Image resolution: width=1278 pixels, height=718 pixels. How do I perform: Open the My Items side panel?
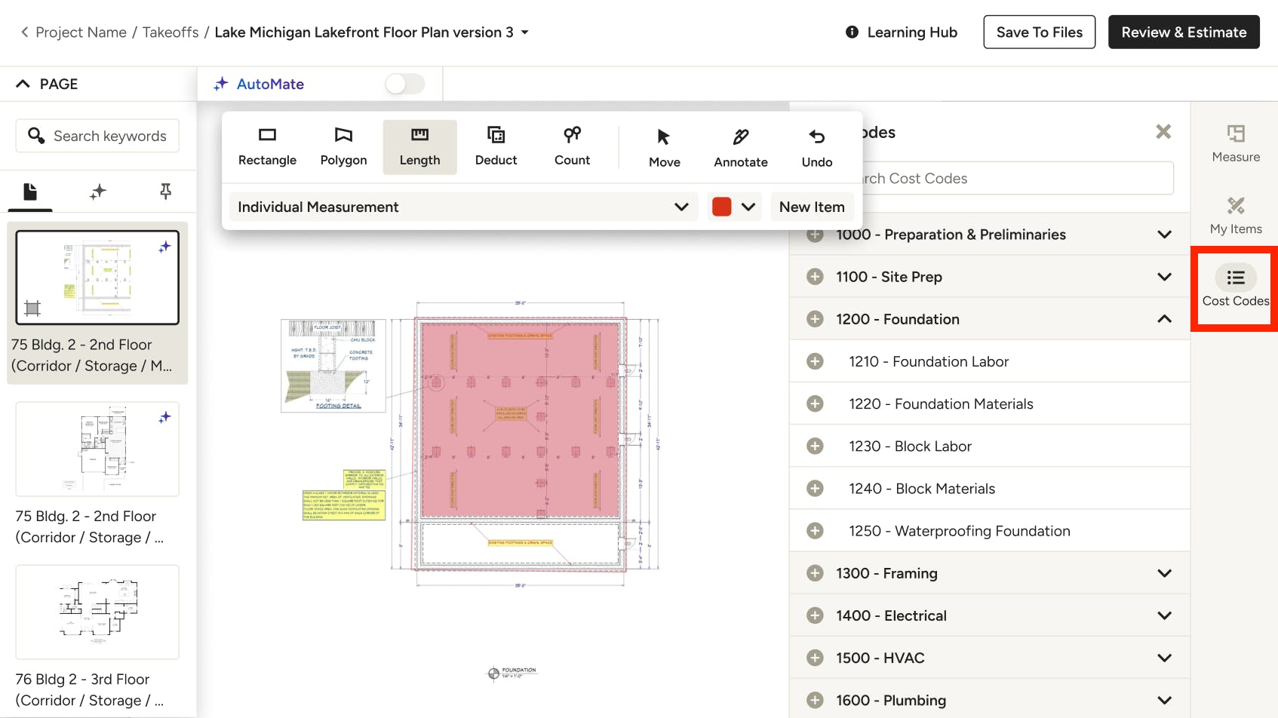pyautogui.click(x=1236, y=216)
